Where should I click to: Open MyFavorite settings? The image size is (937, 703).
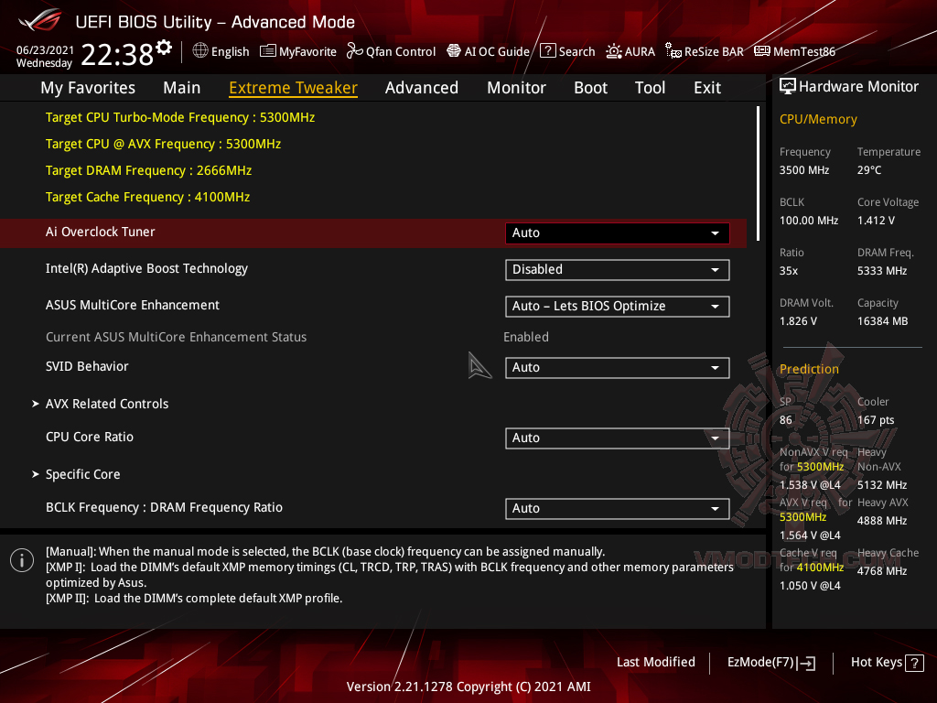pyautogui.click(x=297, y=51)
